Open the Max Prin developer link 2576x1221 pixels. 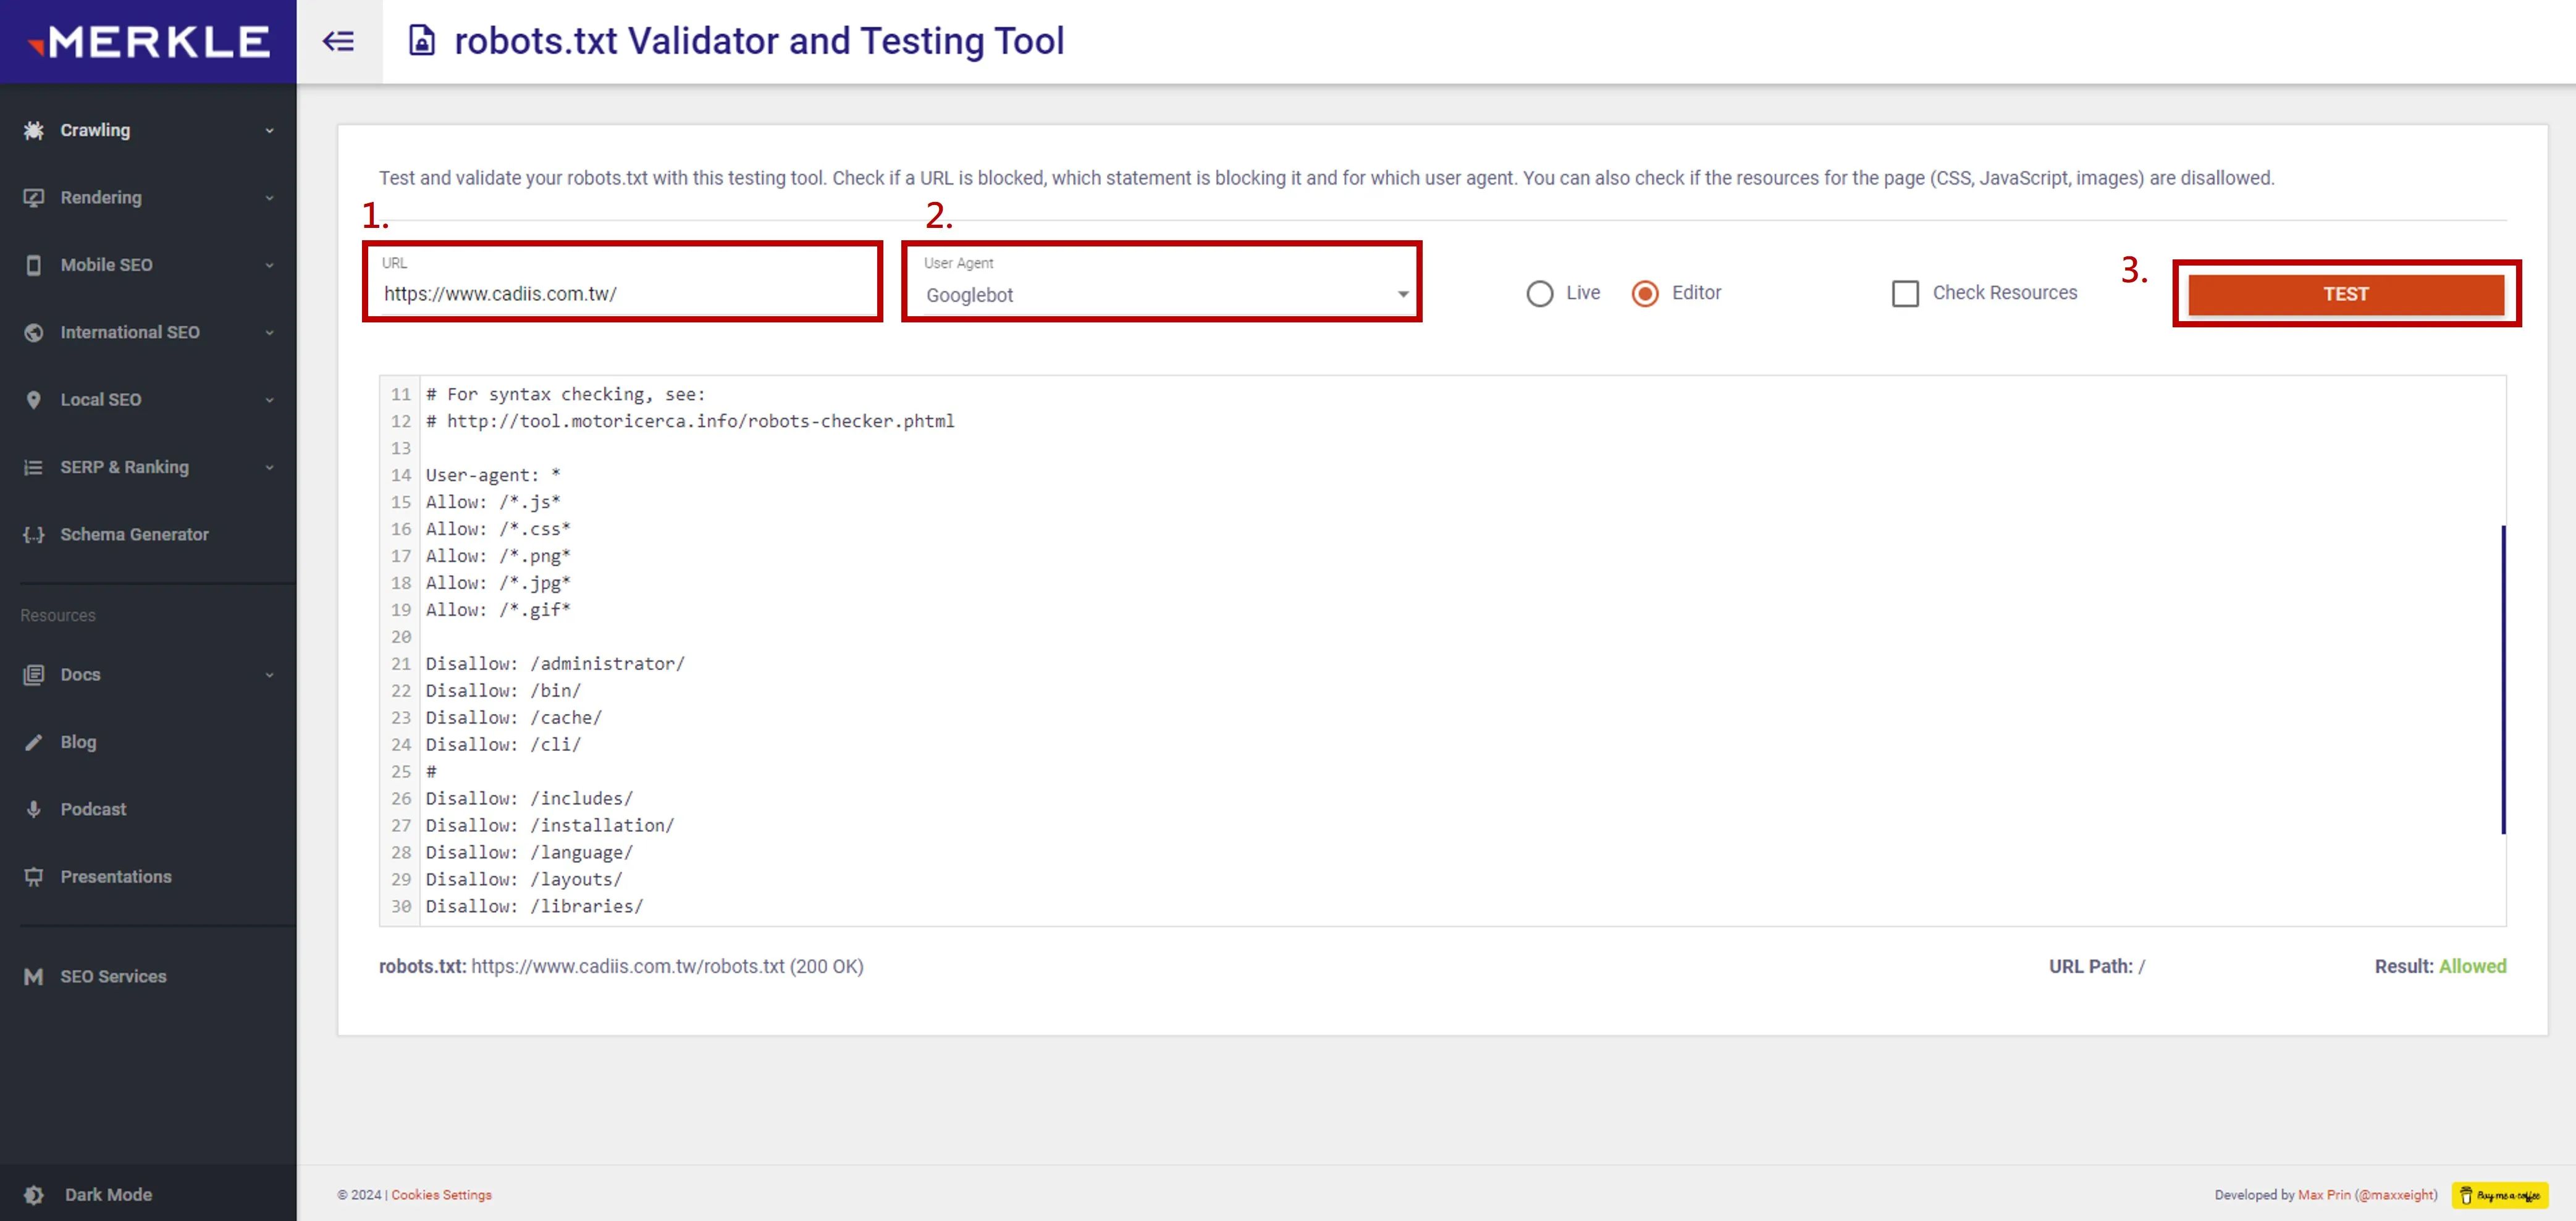pyautogui.click(x=2323, y=1194)
